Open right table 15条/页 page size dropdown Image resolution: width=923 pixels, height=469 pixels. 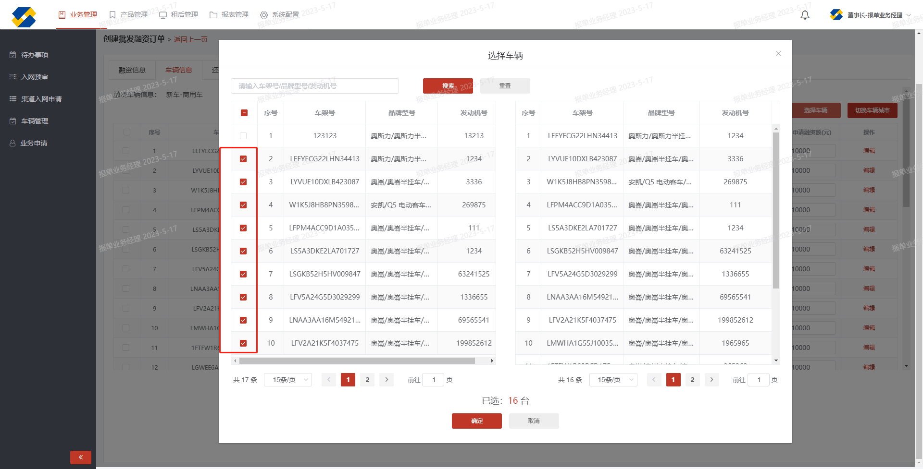tap(613, 380)
